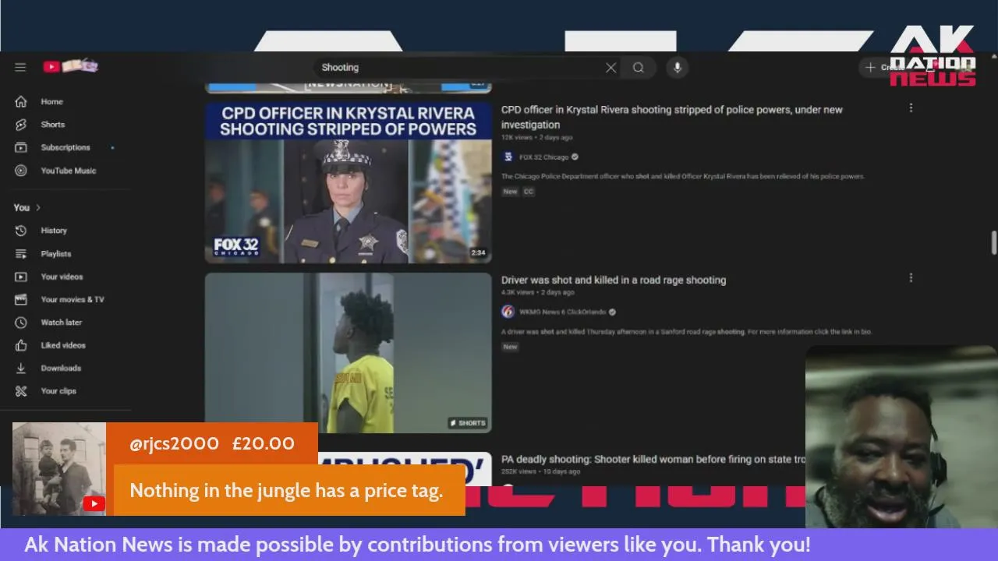Go to Home in the sidebar
The image size is (998, 561).
(x=51, y=101)
